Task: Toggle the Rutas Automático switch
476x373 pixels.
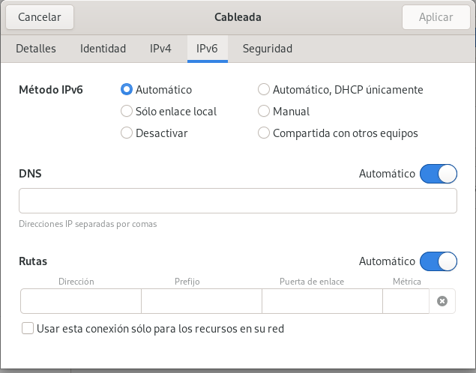Action: (x=438, y=261)
